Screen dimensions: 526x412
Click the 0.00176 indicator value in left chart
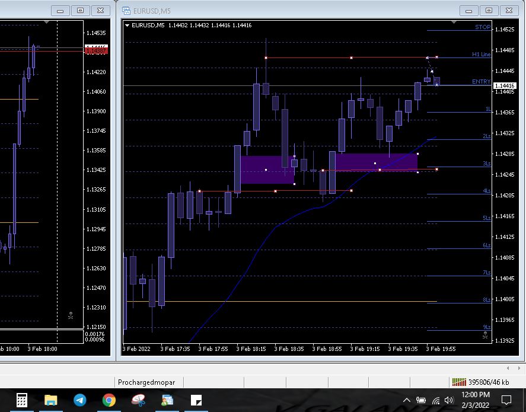tap(95, 334)
